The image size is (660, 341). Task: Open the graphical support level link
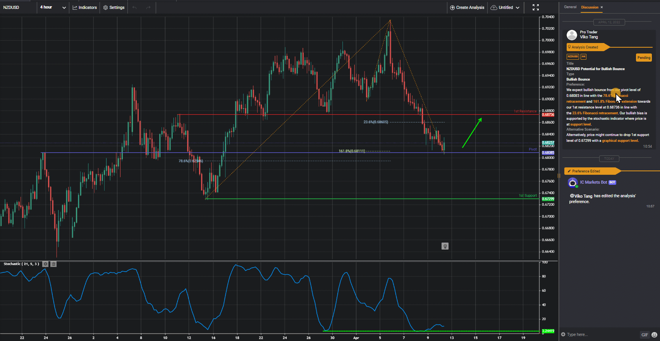point(620,141)
